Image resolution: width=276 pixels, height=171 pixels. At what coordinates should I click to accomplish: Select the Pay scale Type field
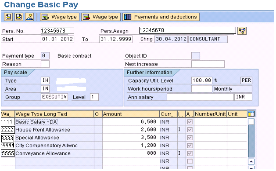[x=45, y=80]
